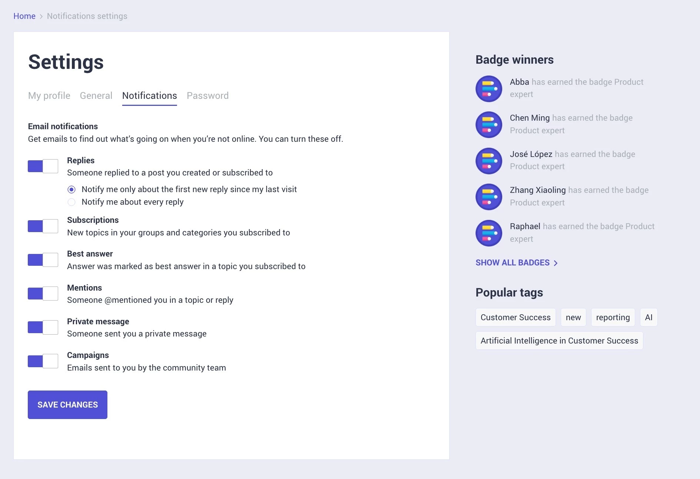Viewport: 700px width, 479px height.
Task: Click José López's badge icon
Action: pos(489,161)
